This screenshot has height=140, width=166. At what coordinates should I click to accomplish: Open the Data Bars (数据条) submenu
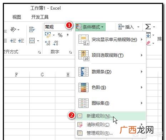pos(111,72)
